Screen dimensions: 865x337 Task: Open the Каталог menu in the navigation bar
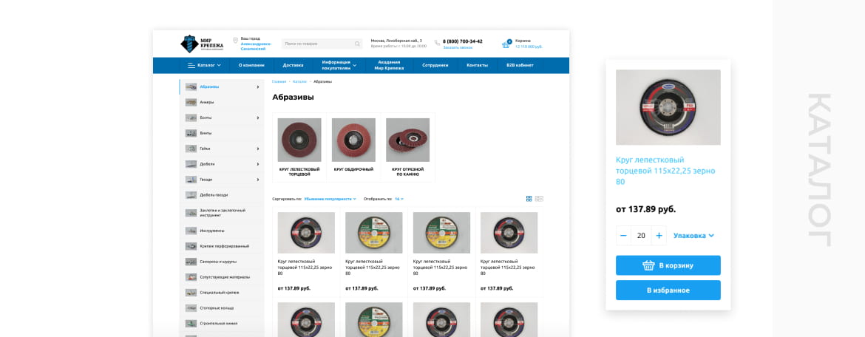click(x=205, y=65)
